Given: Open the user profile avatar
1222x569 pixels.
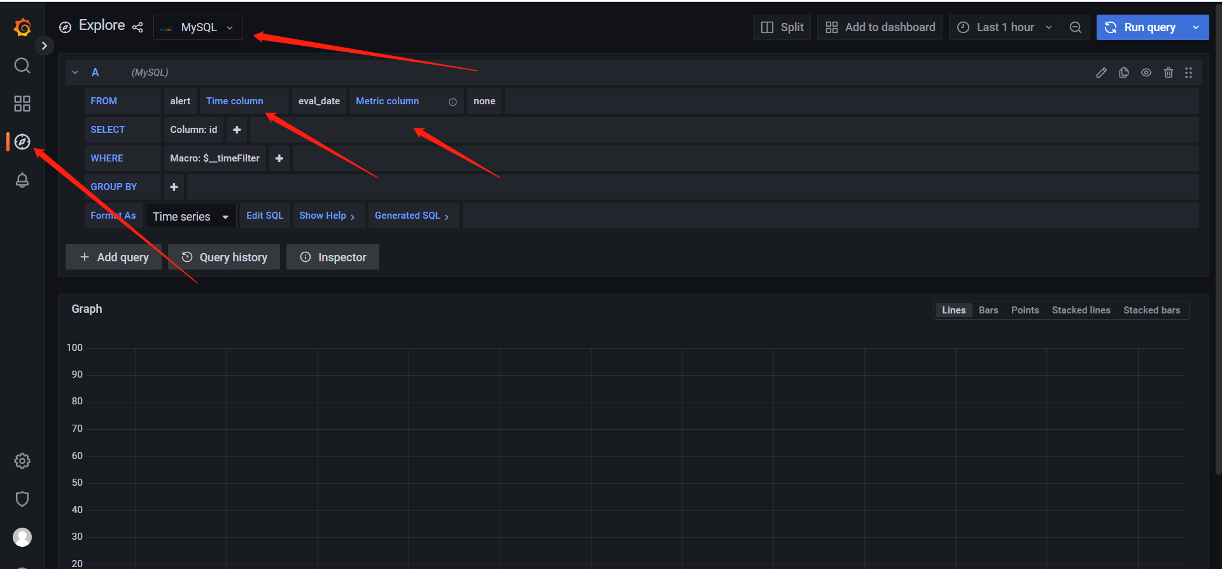Looking at the screenshot, I should click(x=22, y=537).
